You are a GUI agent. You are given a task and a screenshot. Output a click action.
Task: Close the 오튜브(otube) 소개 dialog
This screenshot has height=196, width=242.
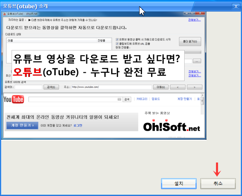tap(236, 7)
